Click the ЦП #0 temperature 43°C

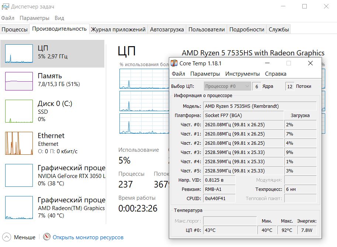click(x=230, y=230)
